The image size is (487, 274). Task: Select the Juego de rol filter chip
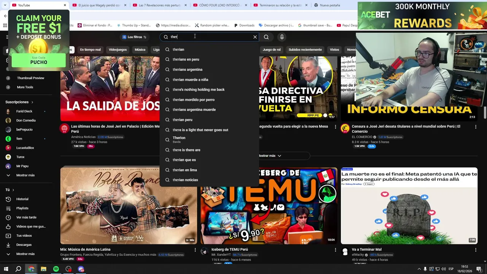click(x=272, y=50)
